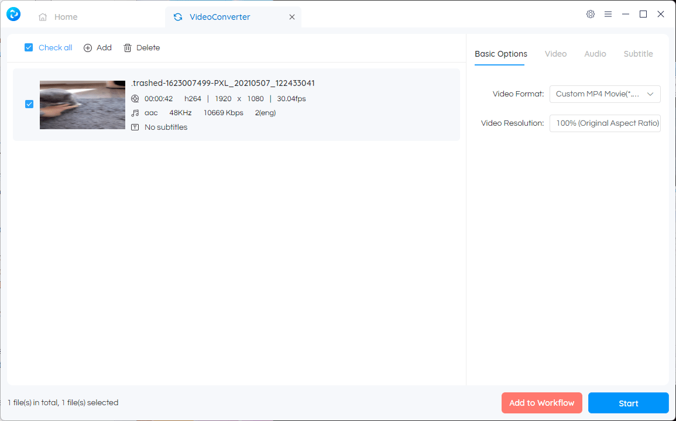Open the Video Format dropdown
The image size is (676, 421).
click(605, 94)
